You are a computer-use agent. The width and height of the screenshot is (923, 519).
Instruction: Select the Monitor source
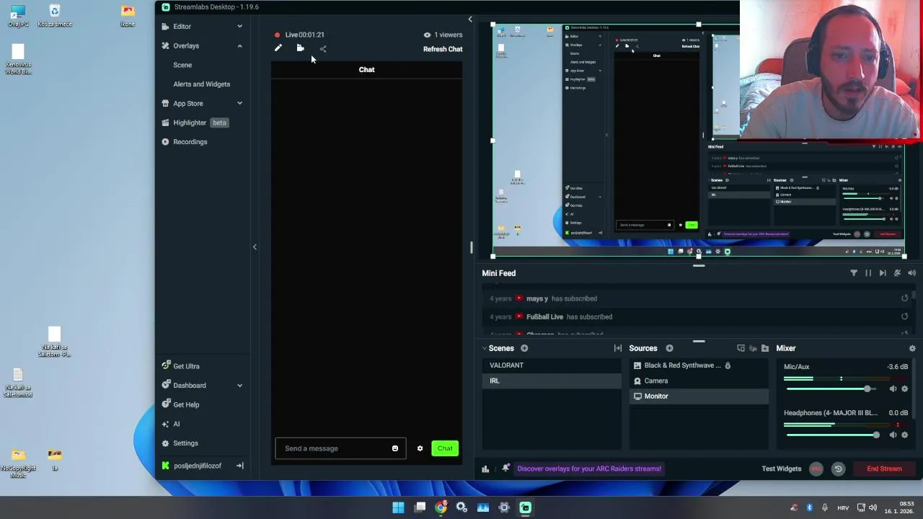[699, 396]
